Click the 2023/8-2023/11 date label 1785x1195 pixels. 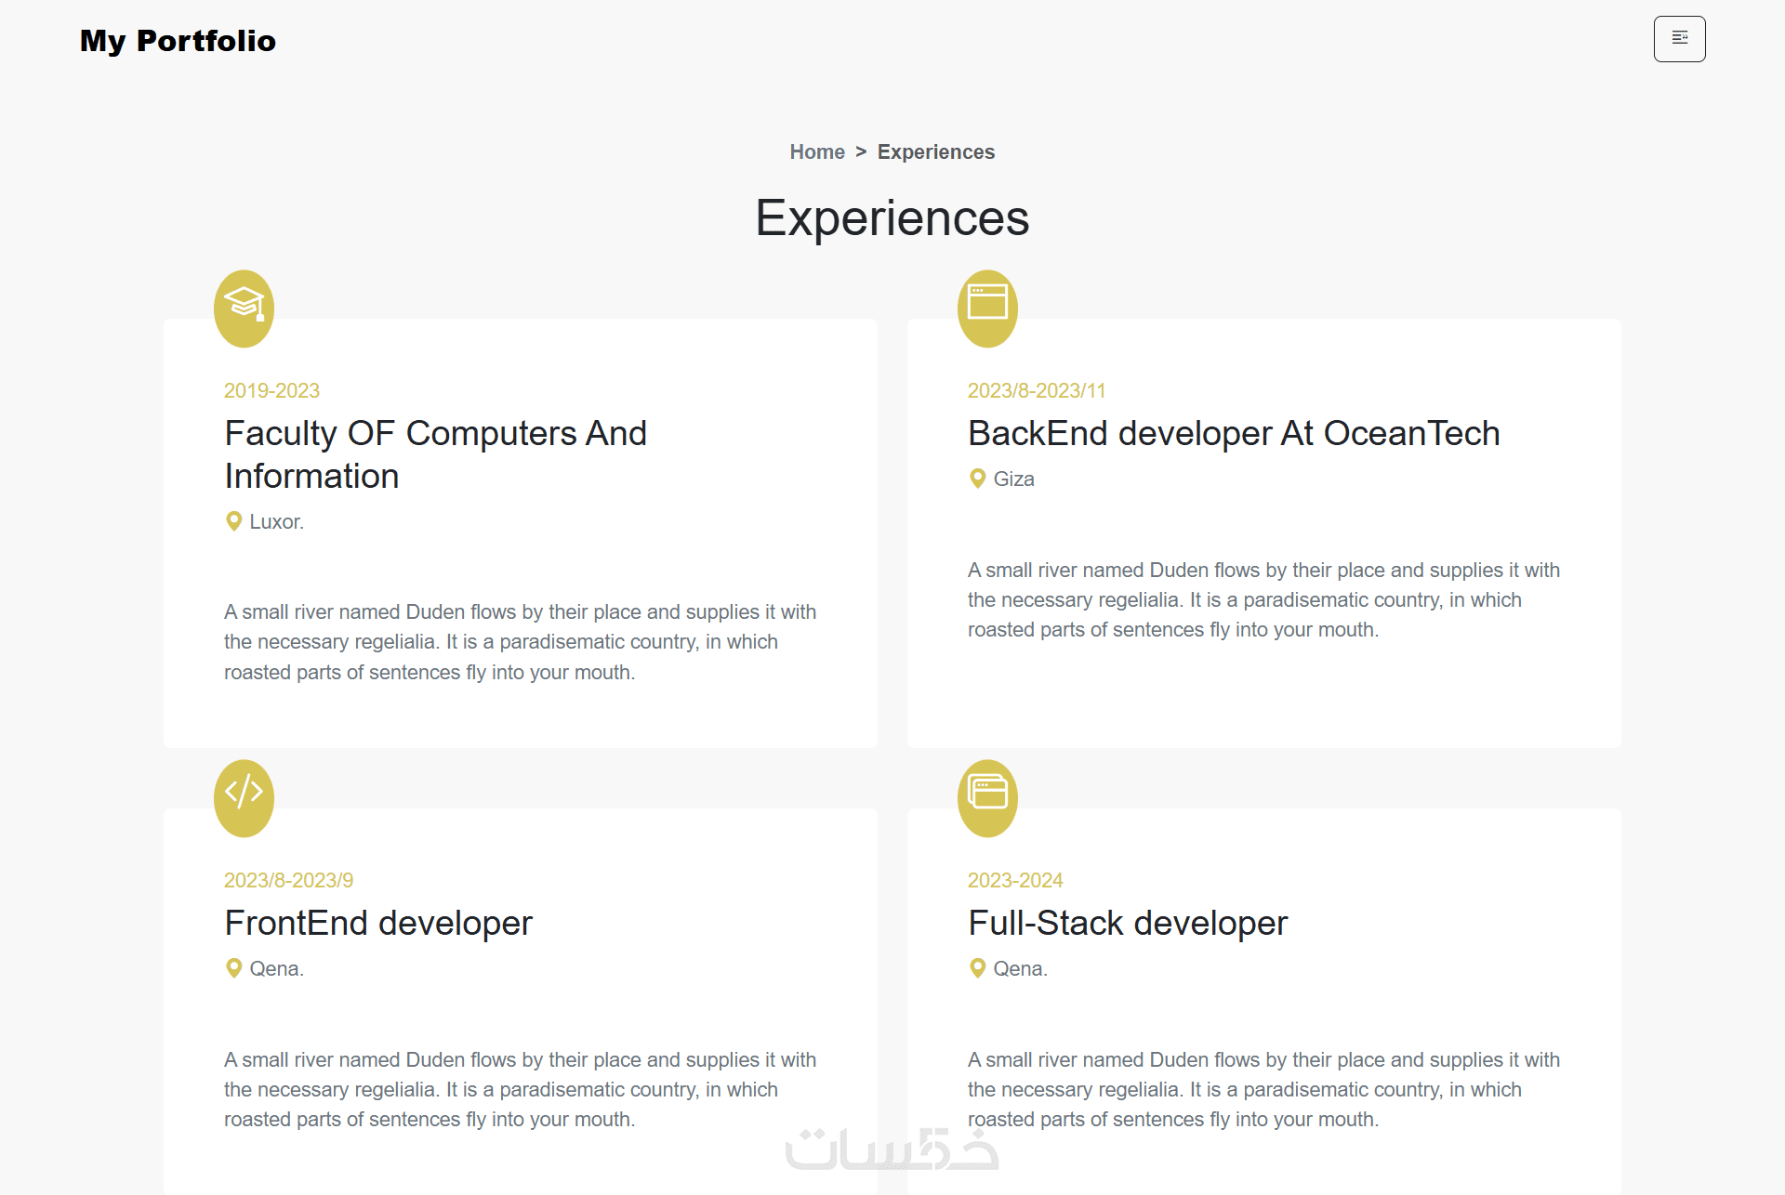1037,390
